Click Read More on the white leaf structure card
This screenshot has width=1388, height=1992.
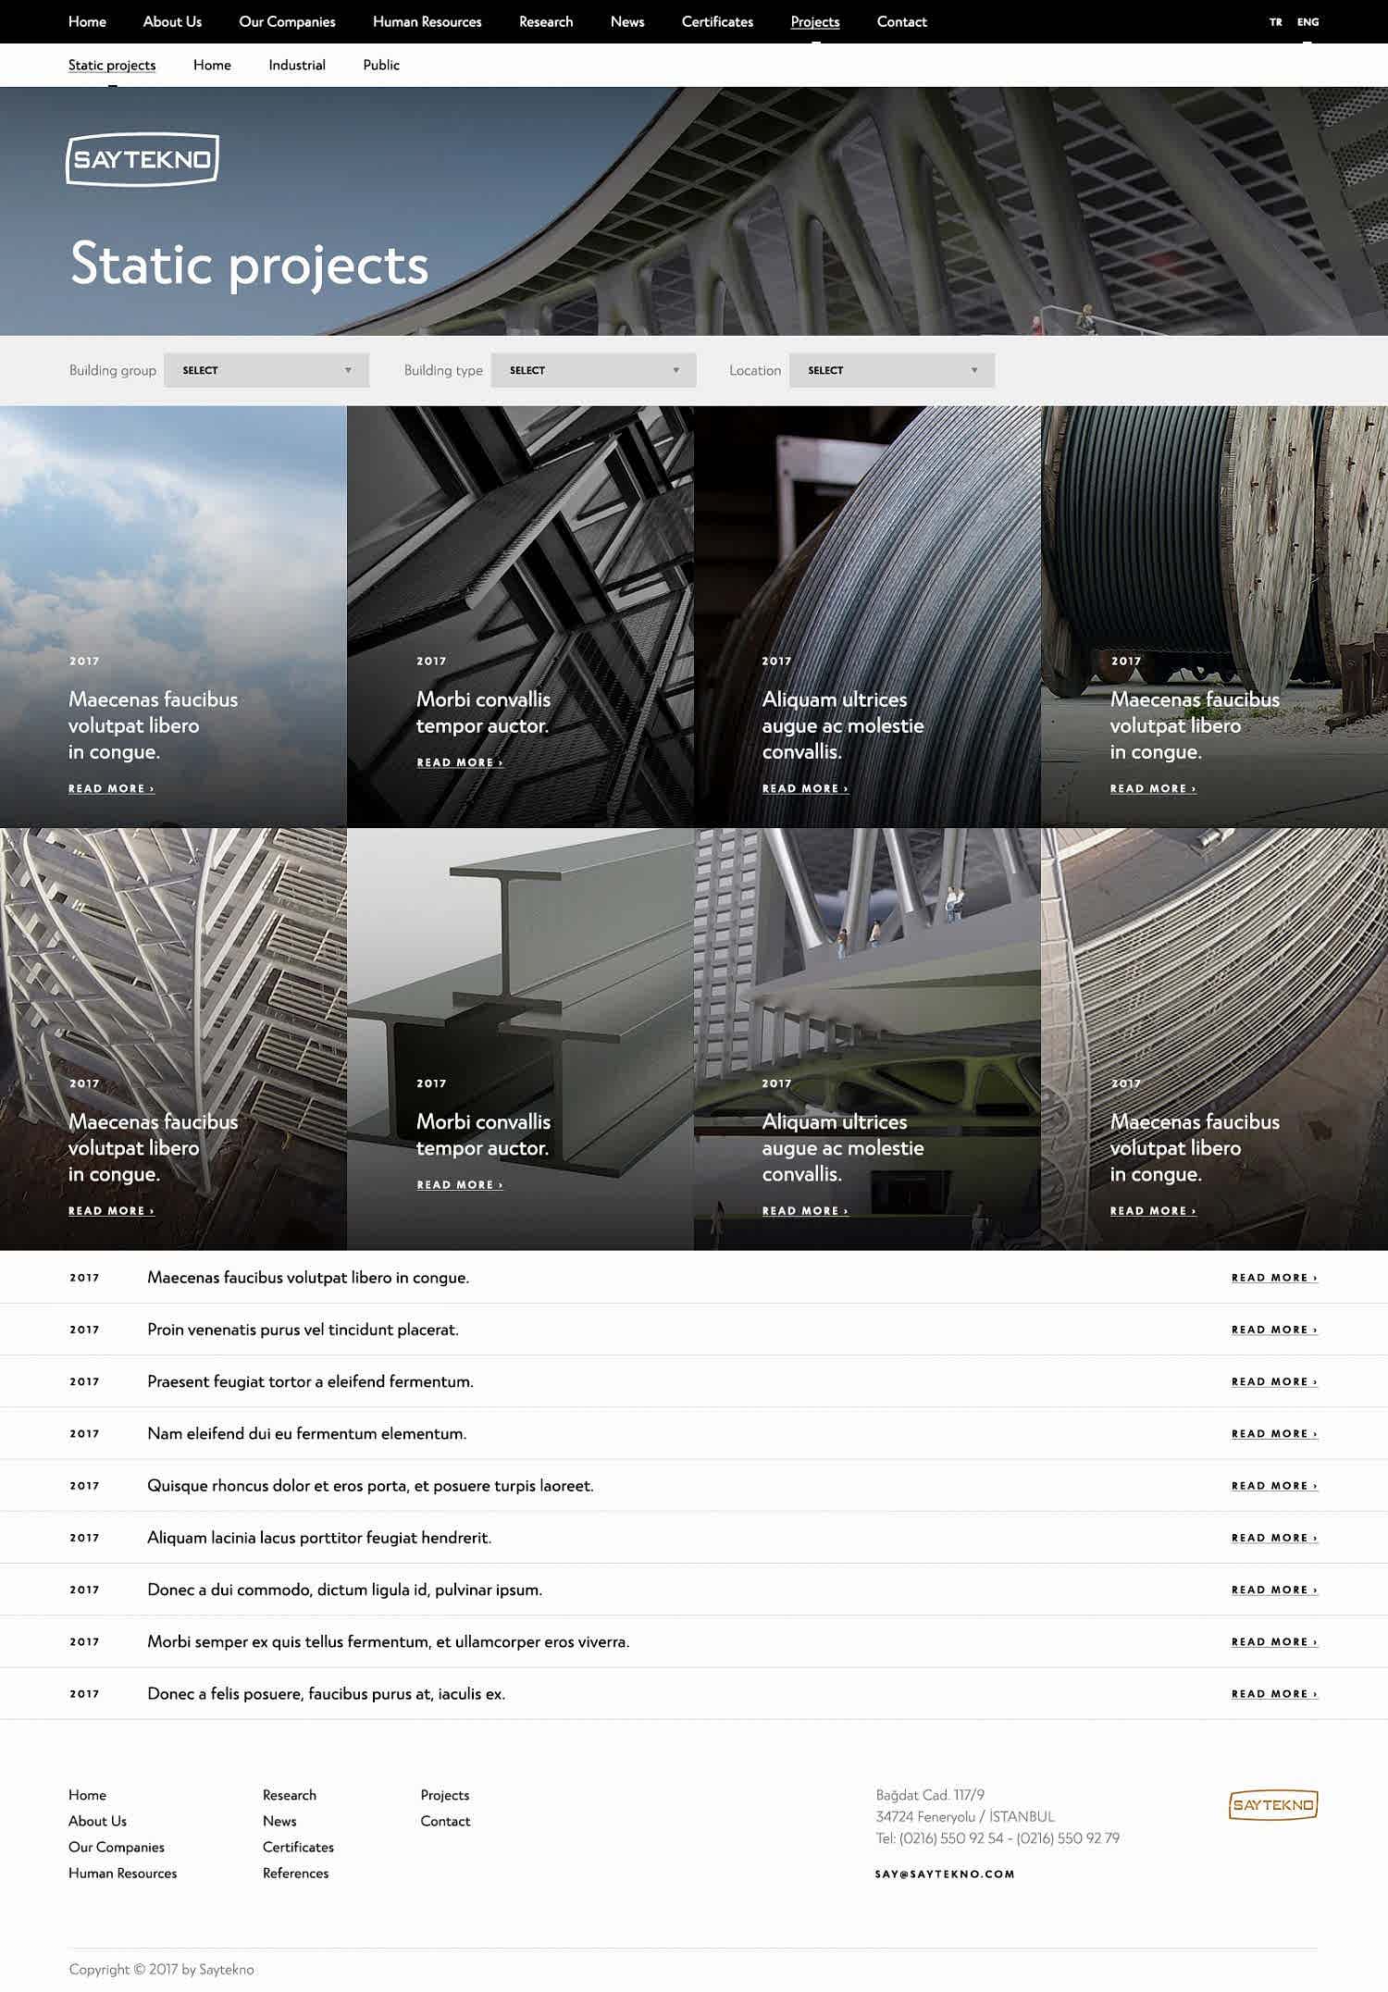(x=111, y=1210)
